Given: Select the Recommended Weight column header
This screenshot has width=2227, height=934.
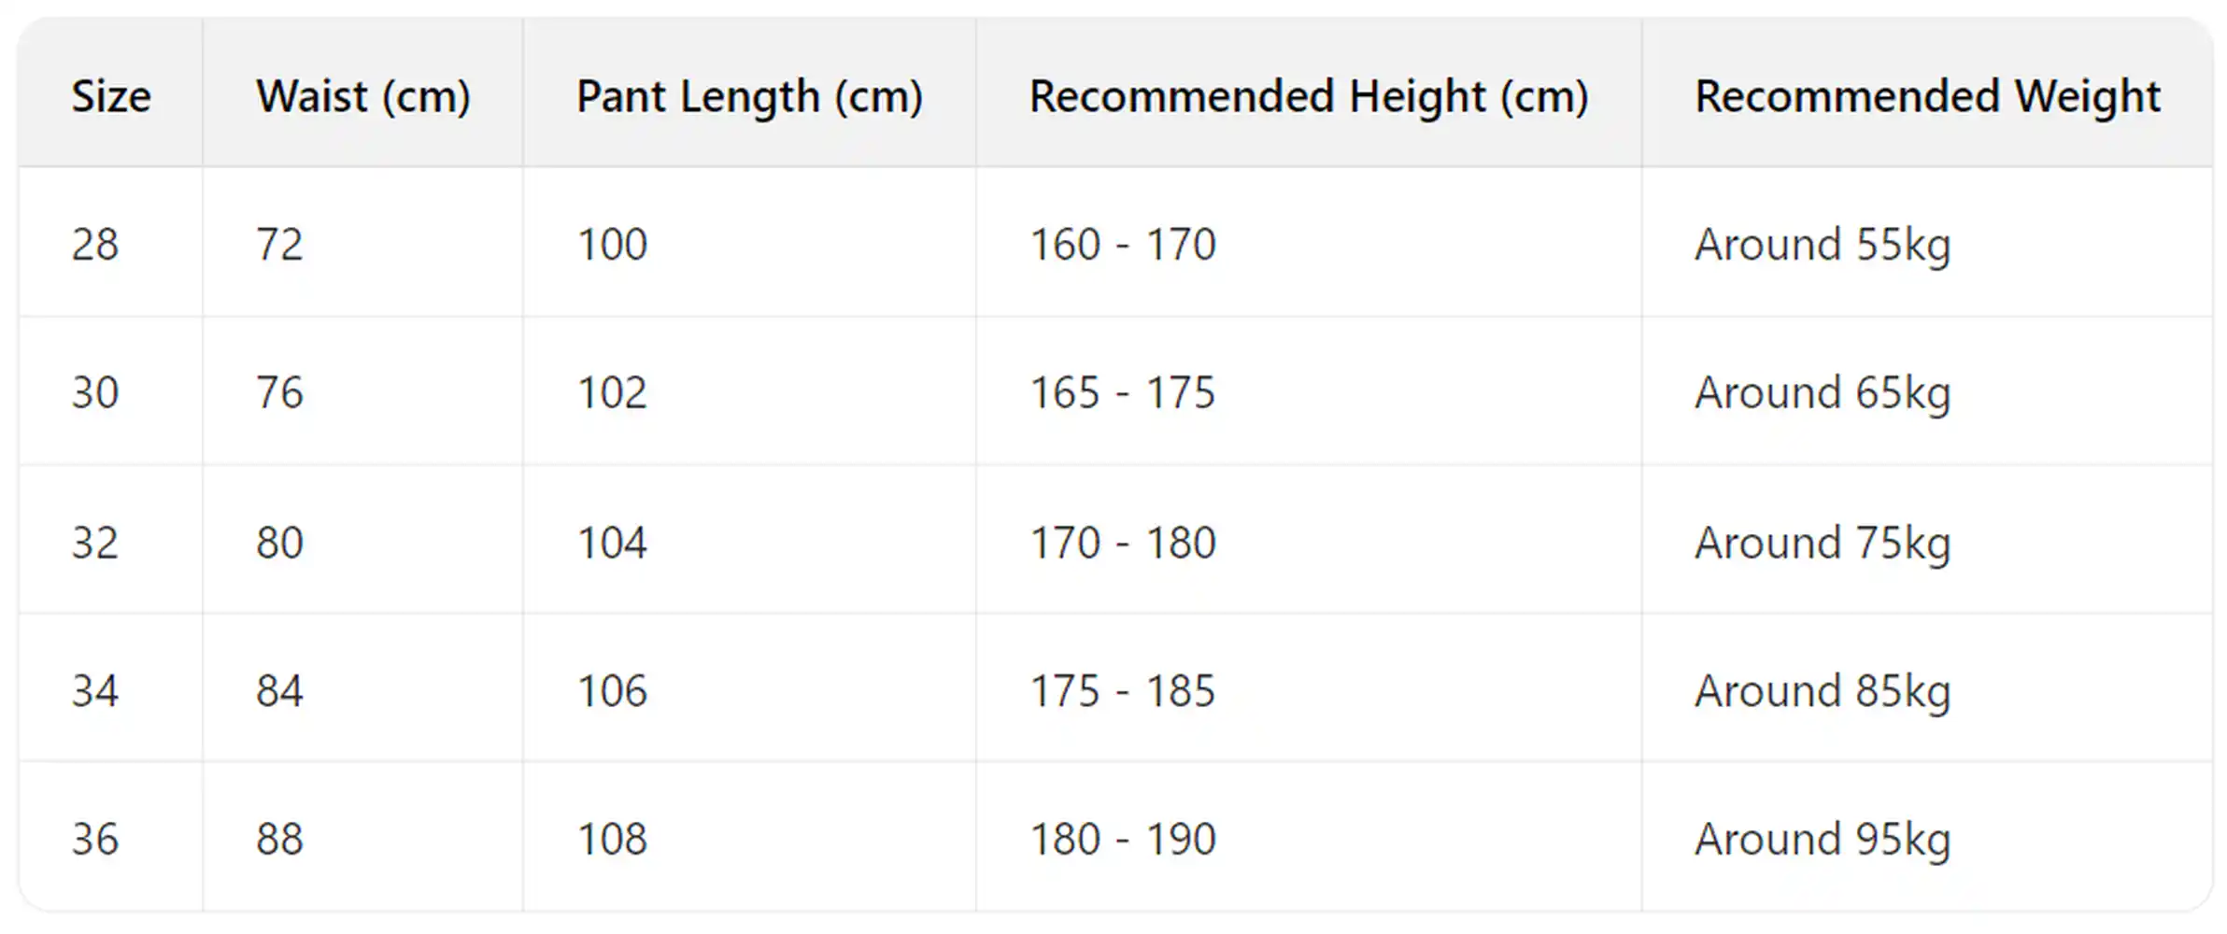Looking at the screenshot, I should (1927, 96).
